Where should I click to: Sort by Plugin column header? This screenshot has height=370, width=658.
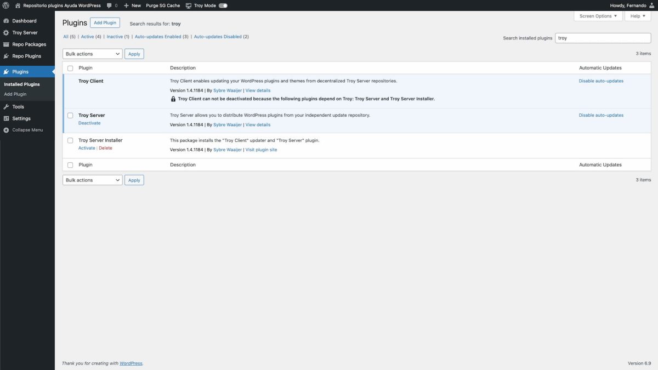[86, 68]
